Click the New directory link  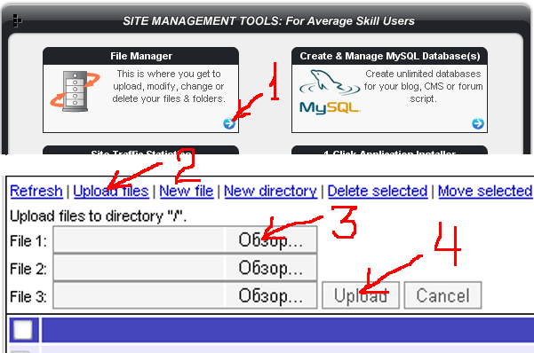(270, 191)
